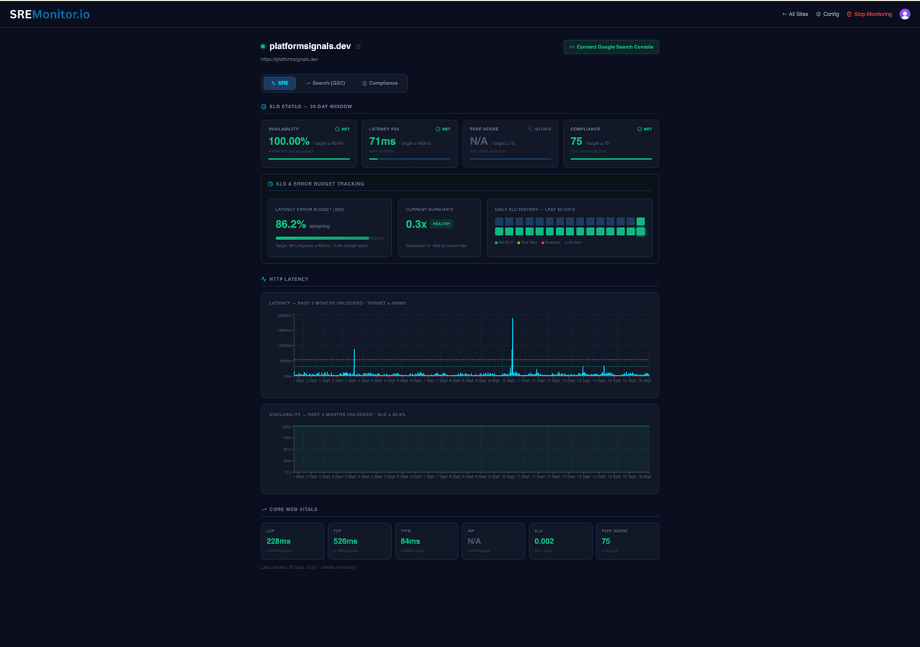Go back to All Sites
This screenshot has height=647, width=920.
coord(795,14)
